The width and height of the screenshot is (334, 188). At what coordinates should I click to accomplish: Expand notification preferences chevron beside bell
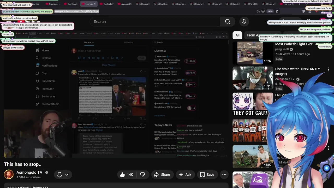67,175
